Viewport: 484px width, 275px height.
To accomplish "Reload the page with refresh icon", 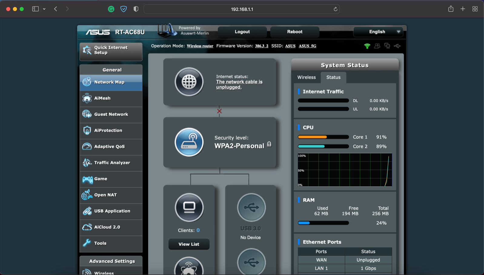I will click(335, 9).
